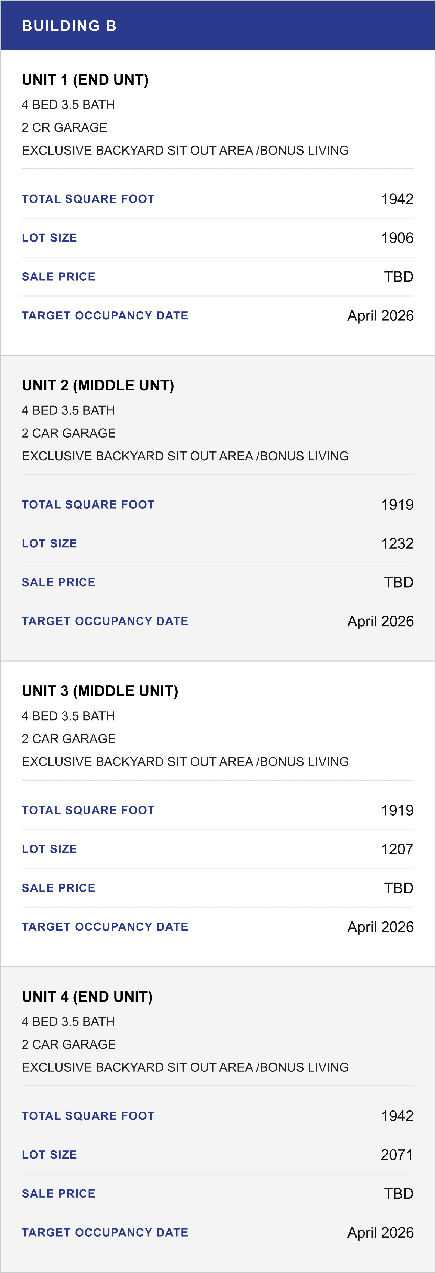Click Unit 4's total square foot value 1942
This screenshot has width=436, height=1273.
(x=397, y=1115)
